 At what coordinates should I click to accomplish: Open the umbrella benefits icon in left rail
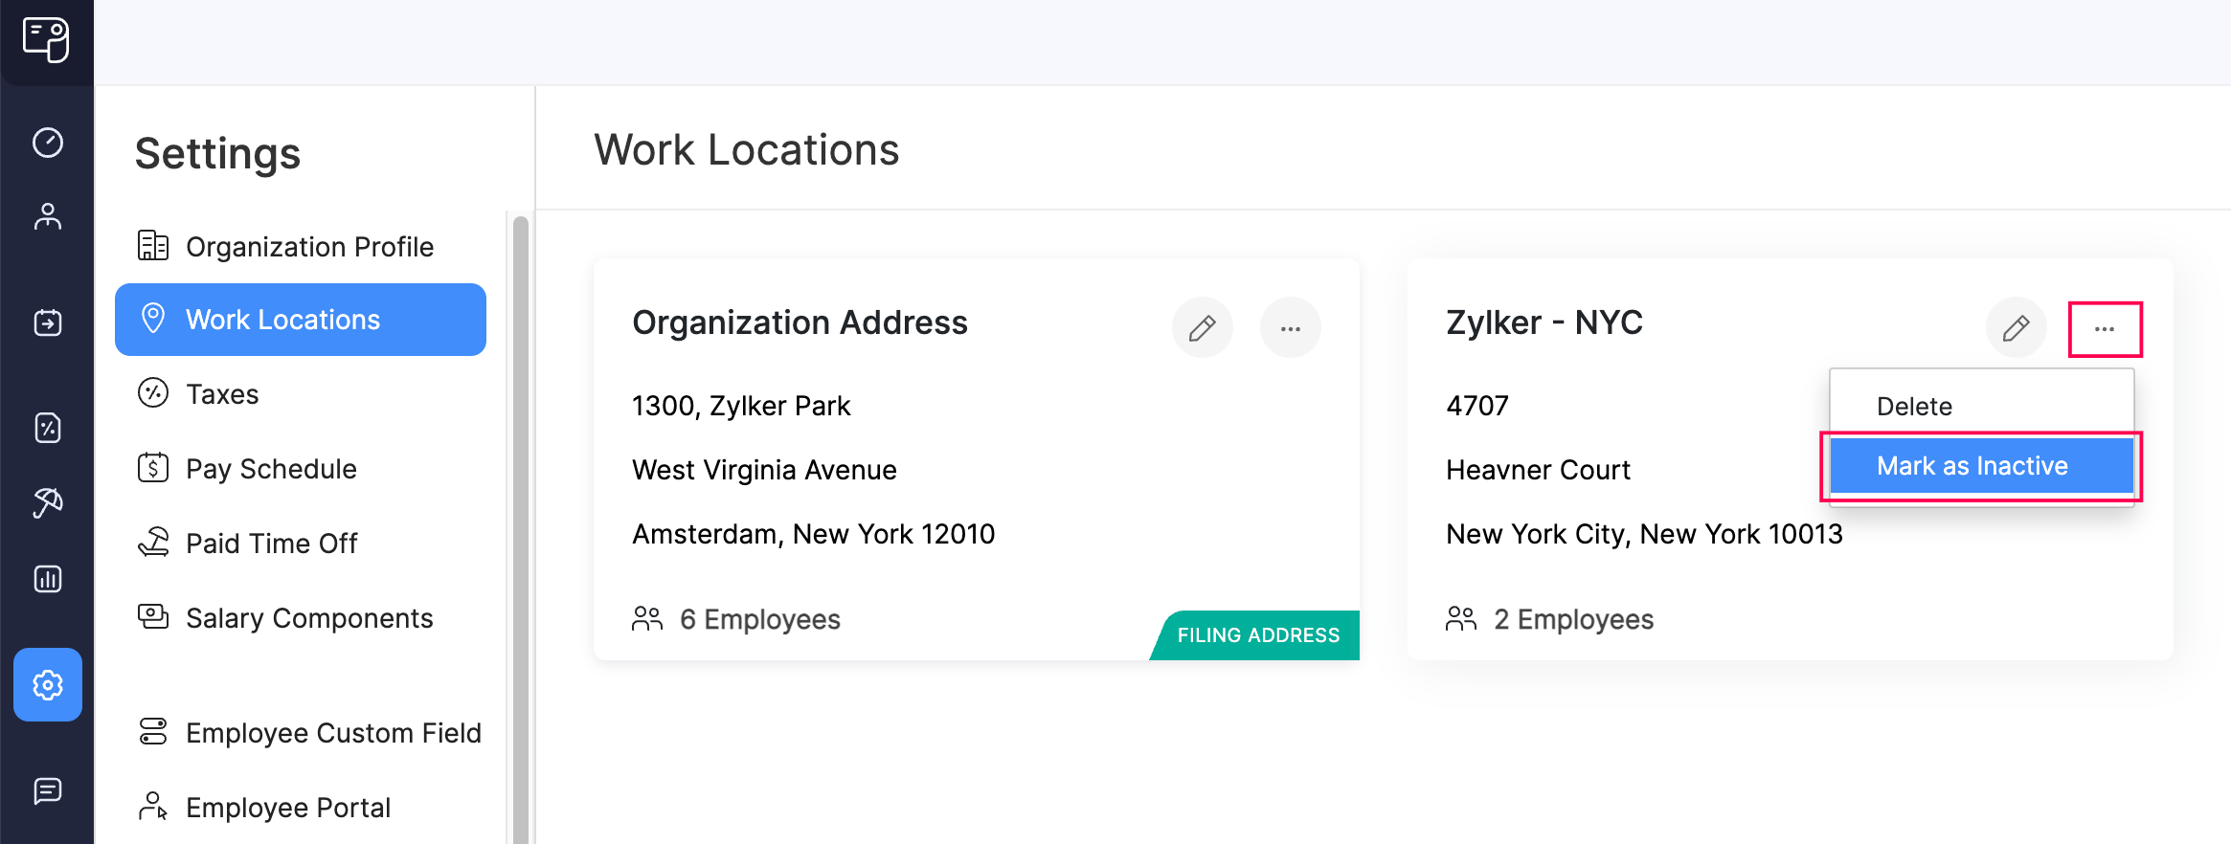pyautogui.click(x=47, y=502)
